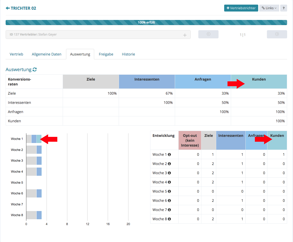
Task: Go to the previous record arrow button
Action: pyautogui.click(x=208, y=34)
